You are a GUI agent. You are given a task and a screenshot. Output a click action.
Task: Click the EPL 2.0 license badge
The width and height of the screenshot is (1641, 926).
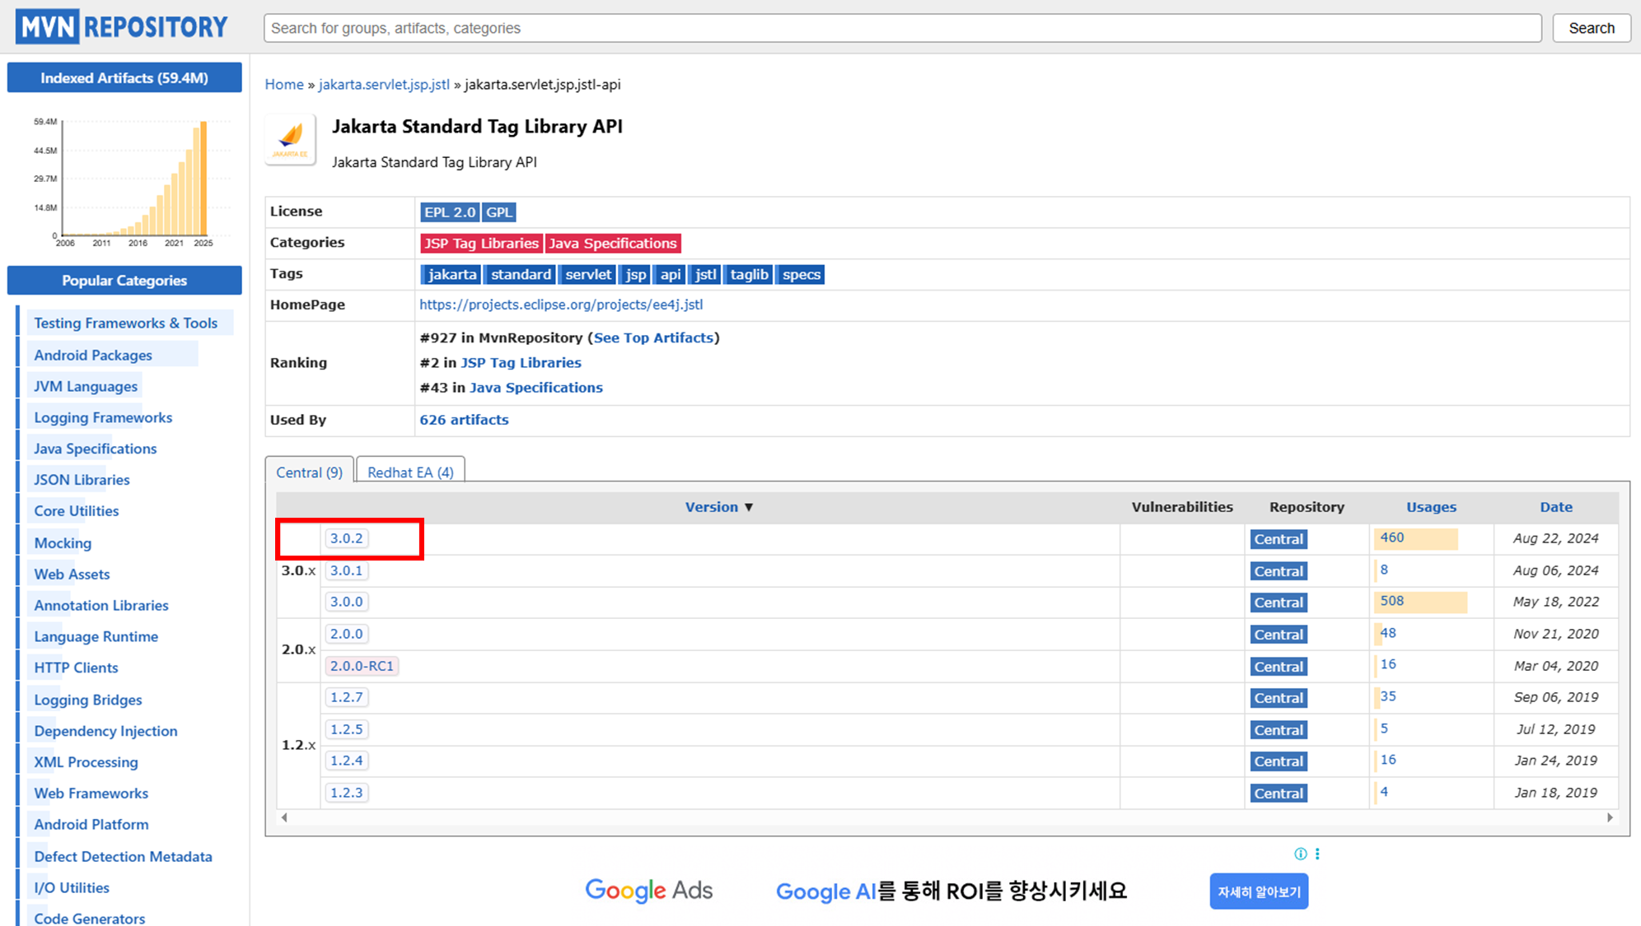pos(449,212)
